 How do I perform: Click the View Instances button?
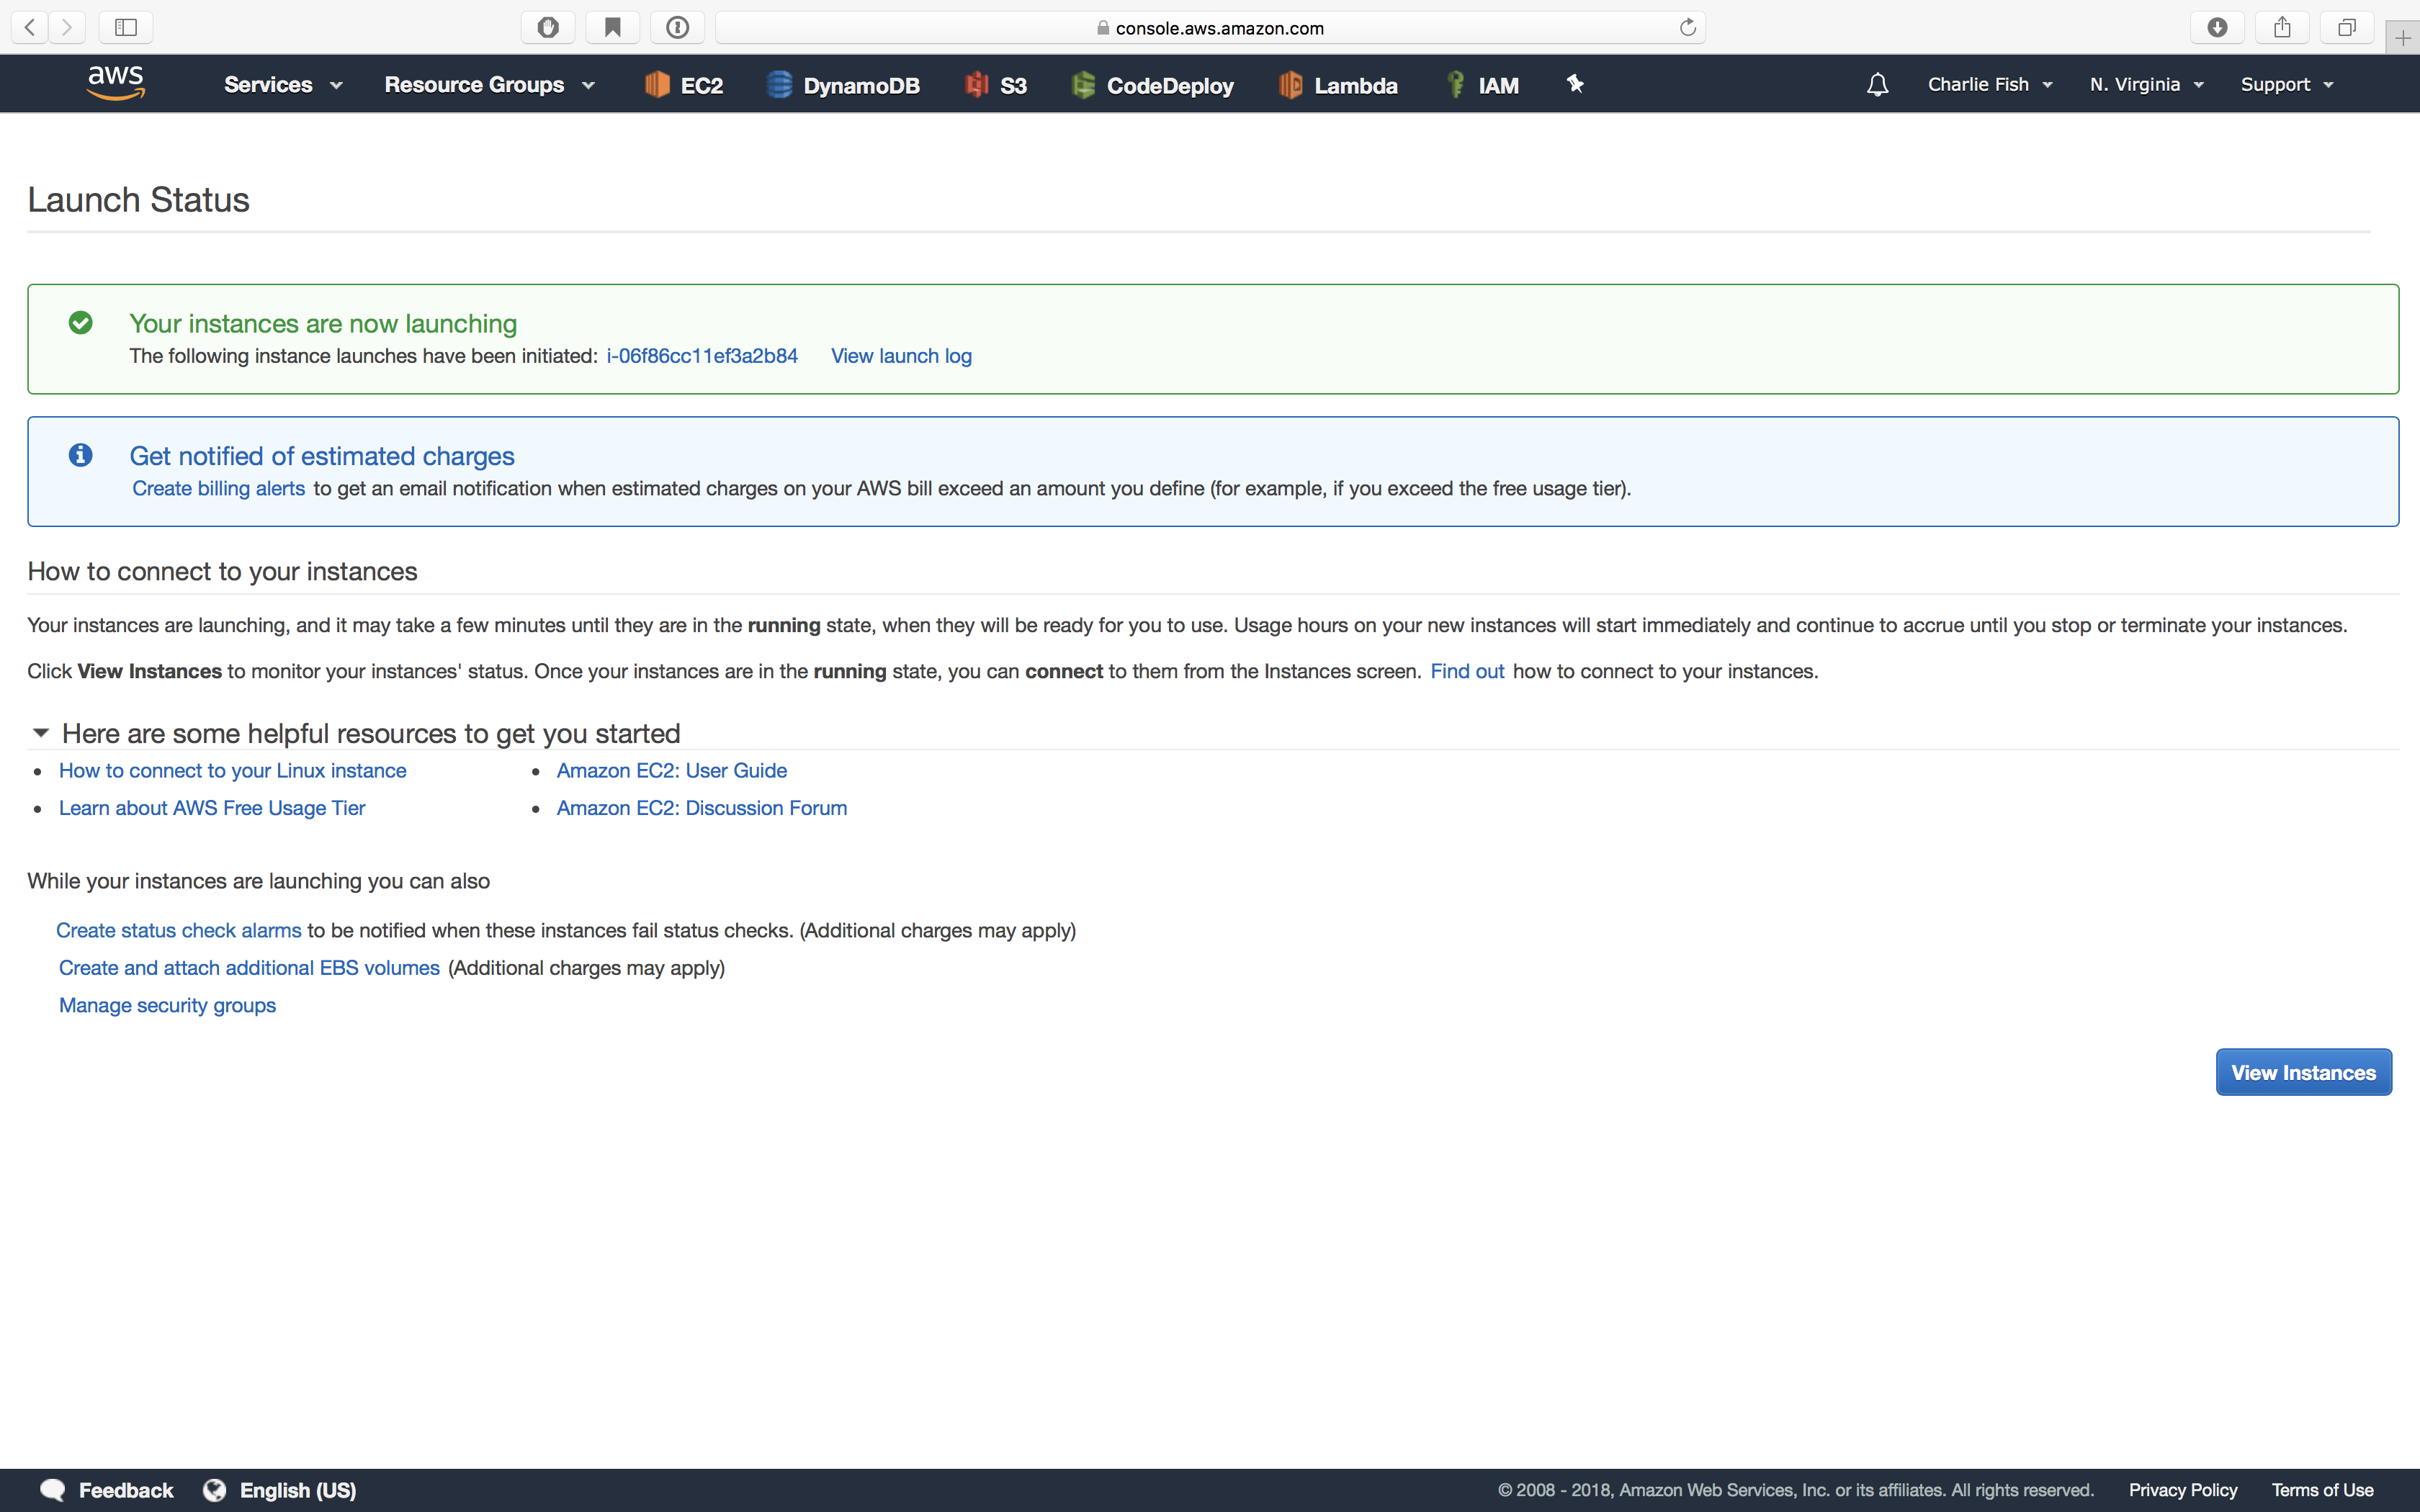2303,1072
